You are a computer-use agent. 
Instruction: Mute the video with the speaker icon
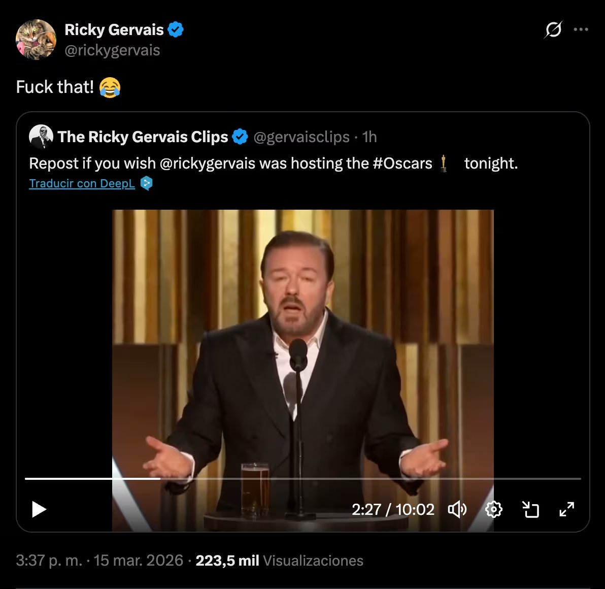[457, 509]
